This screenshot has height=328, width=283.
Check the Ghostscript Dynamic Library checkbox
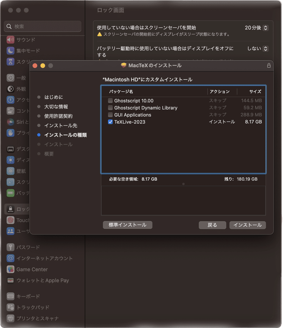[110, 108]
